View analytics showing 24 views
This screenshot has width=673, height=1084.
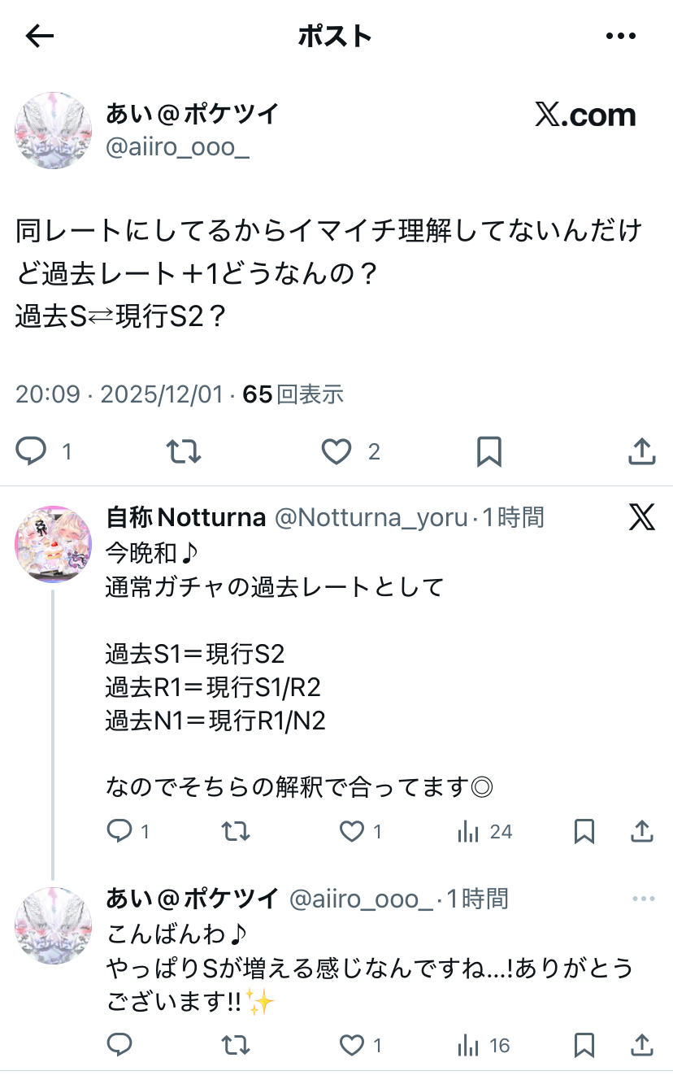tap(468, 831)
